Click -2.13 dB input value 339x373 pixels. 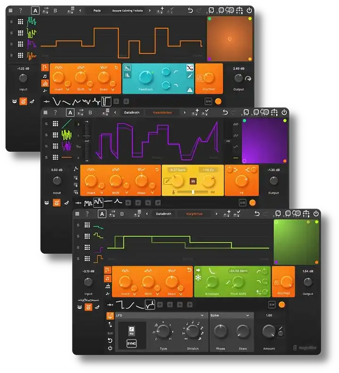[x=88, y=271]
